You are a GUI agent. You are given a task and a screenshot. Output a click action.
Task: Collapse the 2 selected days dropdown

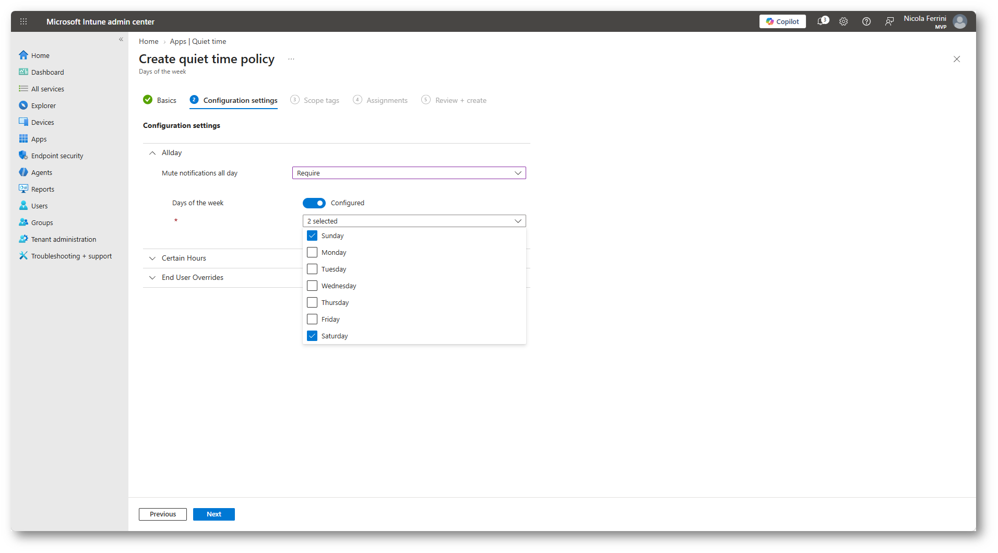(414, 221)
